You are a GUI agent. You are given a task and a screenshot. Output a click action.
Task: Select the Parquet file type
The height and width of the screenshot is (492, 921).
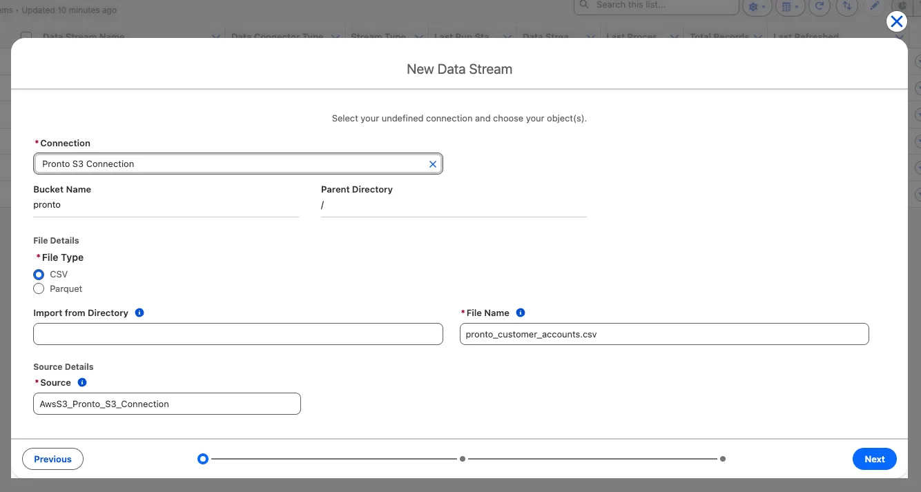click(39, 289)
